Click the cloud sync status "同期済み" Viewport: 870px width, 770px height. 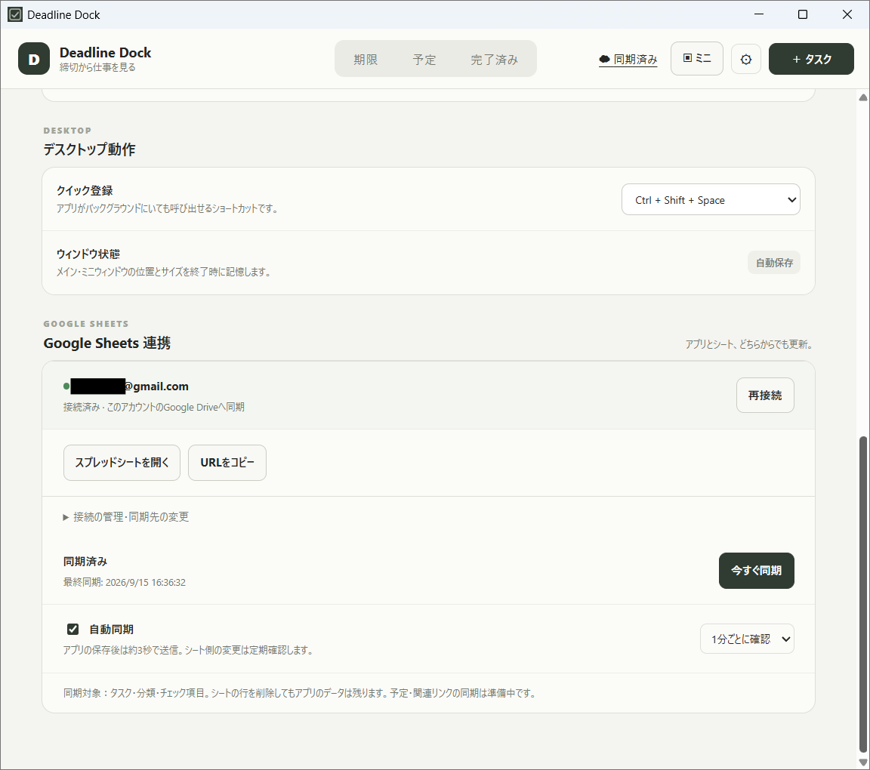pyautogui.click(x=628, y=60)
